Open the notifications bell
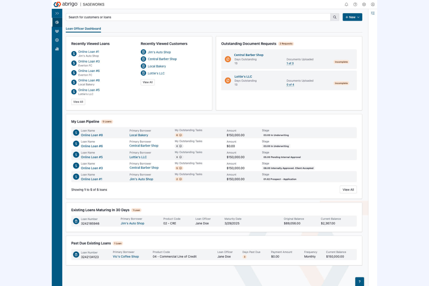Viewport: 429px width, 286px height. pyautogui.click(x=346, y=4)
